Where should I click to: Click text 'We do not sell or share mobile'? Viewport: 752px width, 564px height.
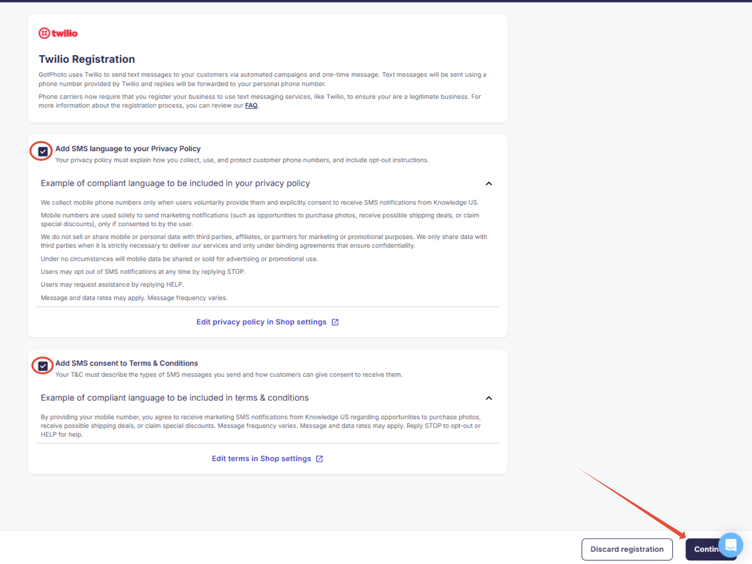[264, 241]
